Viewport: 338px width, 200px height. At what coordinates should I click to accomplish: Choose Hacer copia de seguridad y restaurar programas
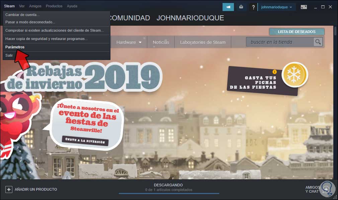[57, 39]
